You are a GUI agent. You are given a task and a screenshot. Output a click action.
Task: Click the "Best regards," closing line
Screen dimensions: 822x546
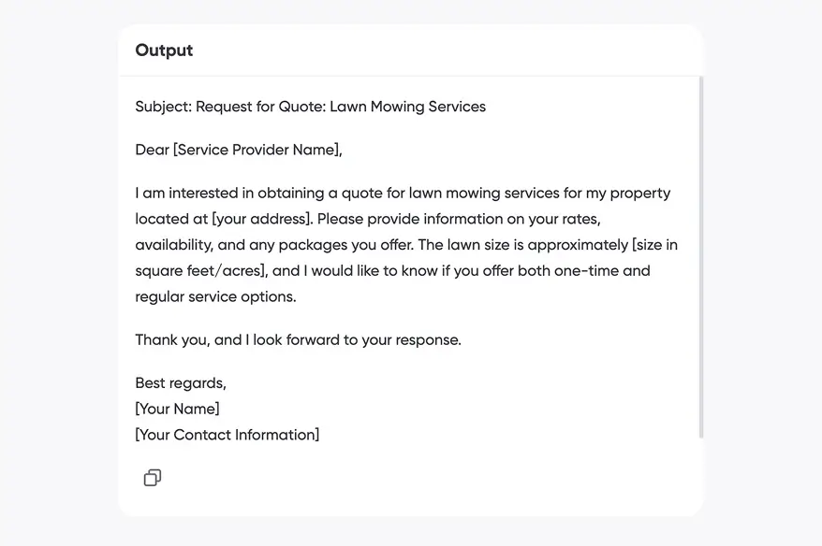tap(181, 383)
